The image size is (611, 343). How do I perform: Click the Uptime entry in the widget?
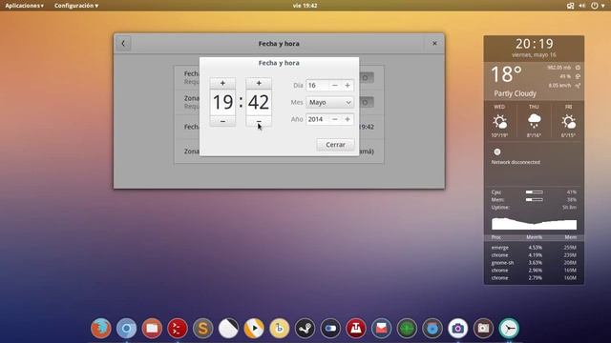pos(534,208)
